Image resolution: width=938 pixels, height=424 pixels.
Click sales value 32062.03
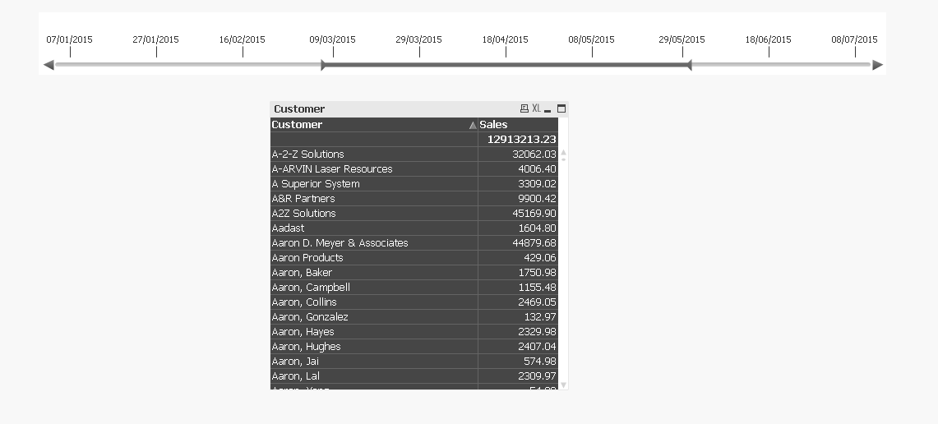[x=518, y=154]
